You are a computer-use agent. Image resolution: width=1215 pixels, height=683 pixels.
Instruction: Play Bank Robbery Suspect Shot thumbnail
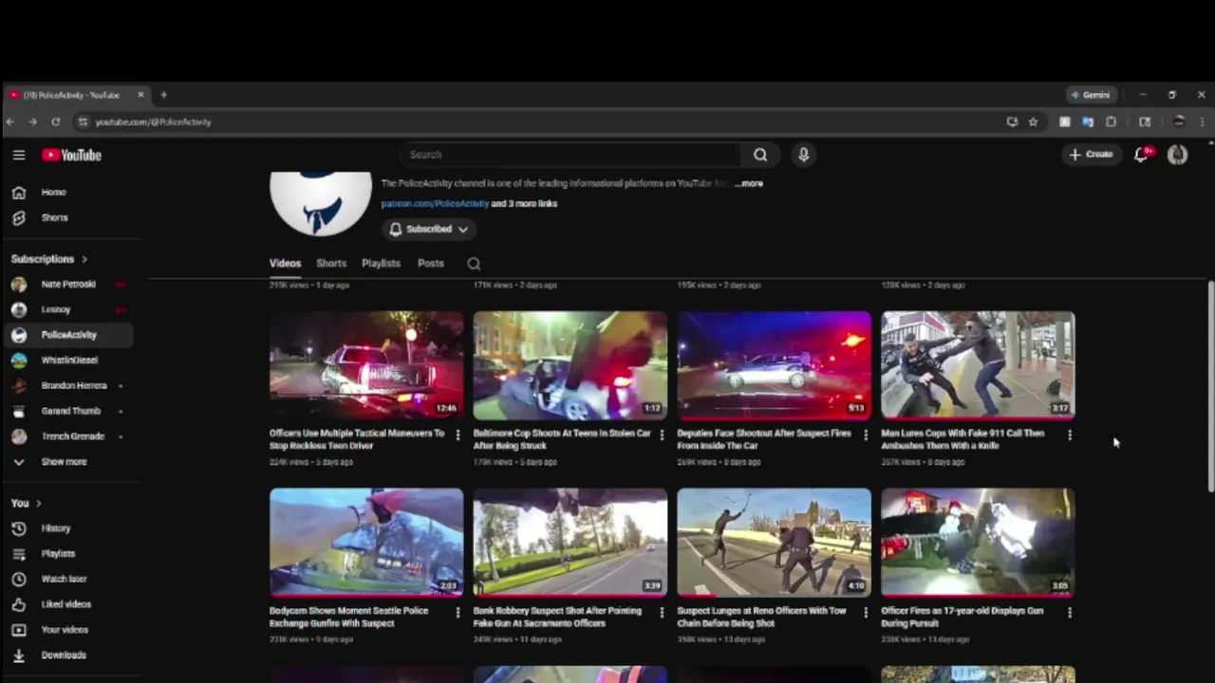pyautogui.click(x=570, y=543)
